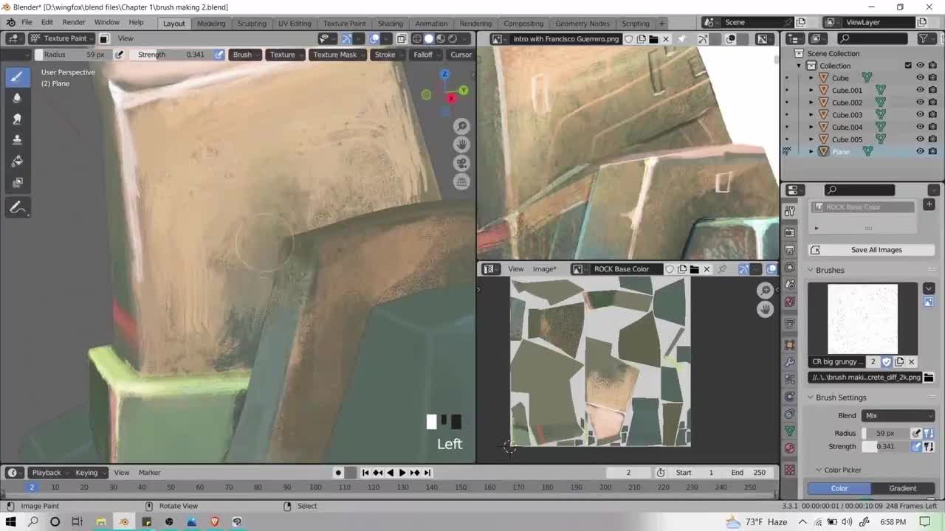The width and height of the screenshot is (945, 531).
Task: Open the Render properties tab
Action: 790,232
